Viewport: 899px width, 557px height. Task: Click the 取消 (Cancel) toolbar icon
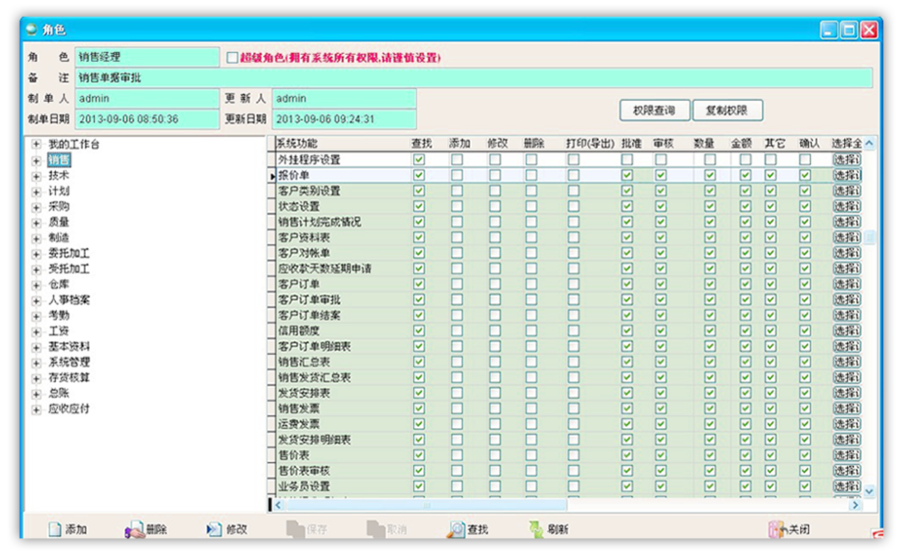tap(375, 530)
